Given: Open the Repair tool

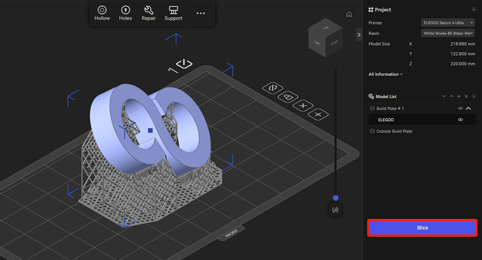Looking at the screenshot, I should 149,13.
